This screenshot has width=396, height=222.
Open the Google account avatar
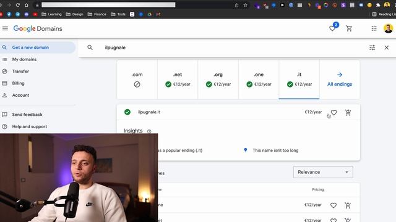[x=388, y=28]
